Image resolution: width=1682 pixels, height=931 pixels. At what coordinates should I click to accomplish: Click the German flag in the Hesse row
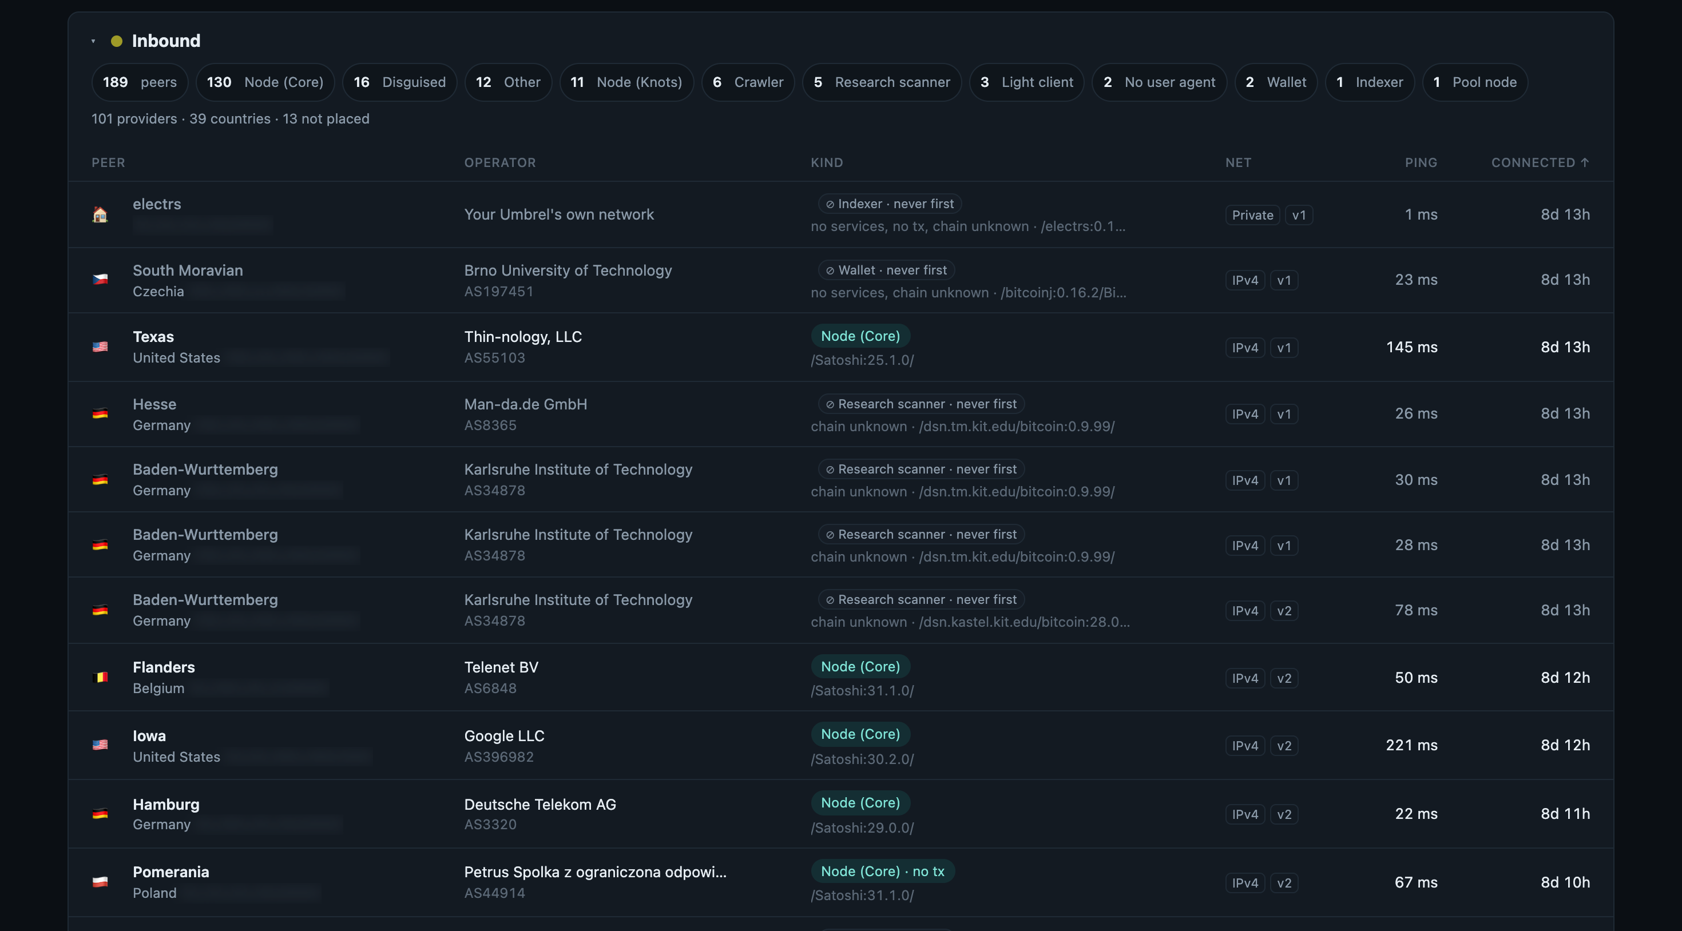click(x=100, y=413)
